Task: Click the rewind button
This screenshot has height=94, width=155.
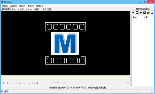Action: (x=16, y=83)
